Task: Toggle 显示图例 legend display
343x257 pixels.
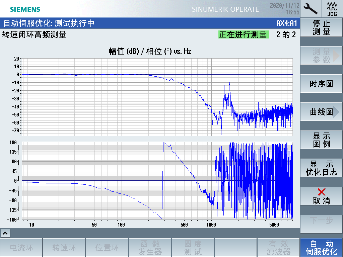Action: [x=321, y=140]
